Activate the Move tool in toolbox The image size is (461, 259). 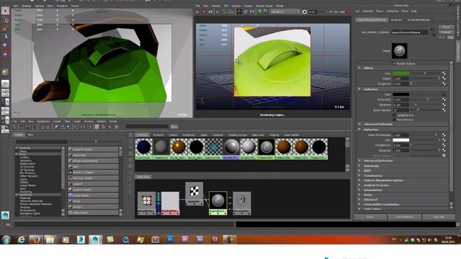pyautogui.click(x=5, y=37)
